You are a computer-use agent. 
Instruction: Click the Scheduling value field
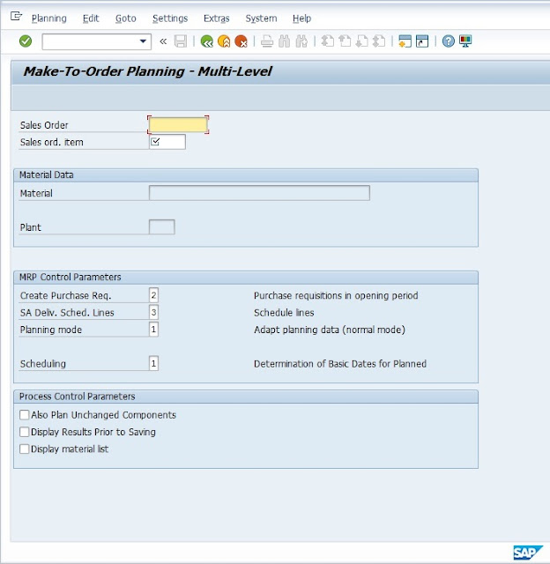(x=153, y=363)
